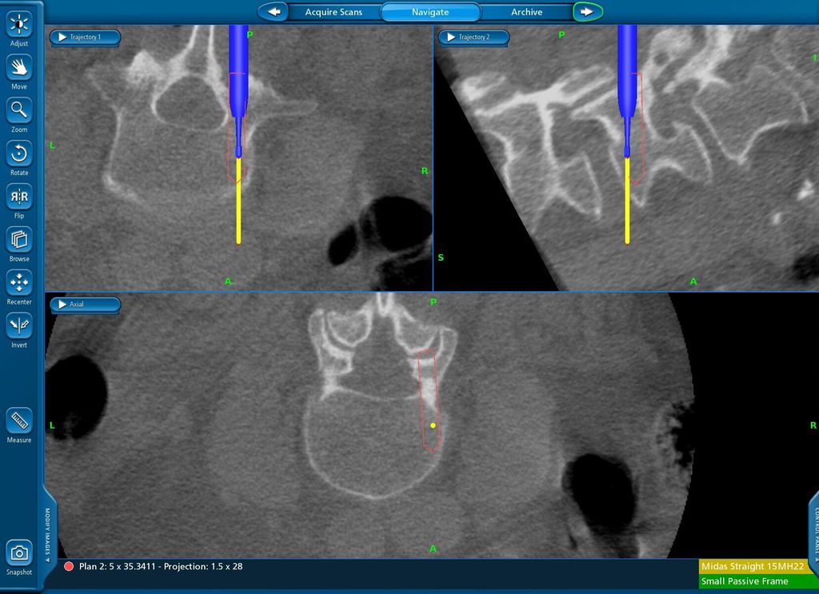
Task: Select the Measure ruler tool
Action: (x=19, y=421)
